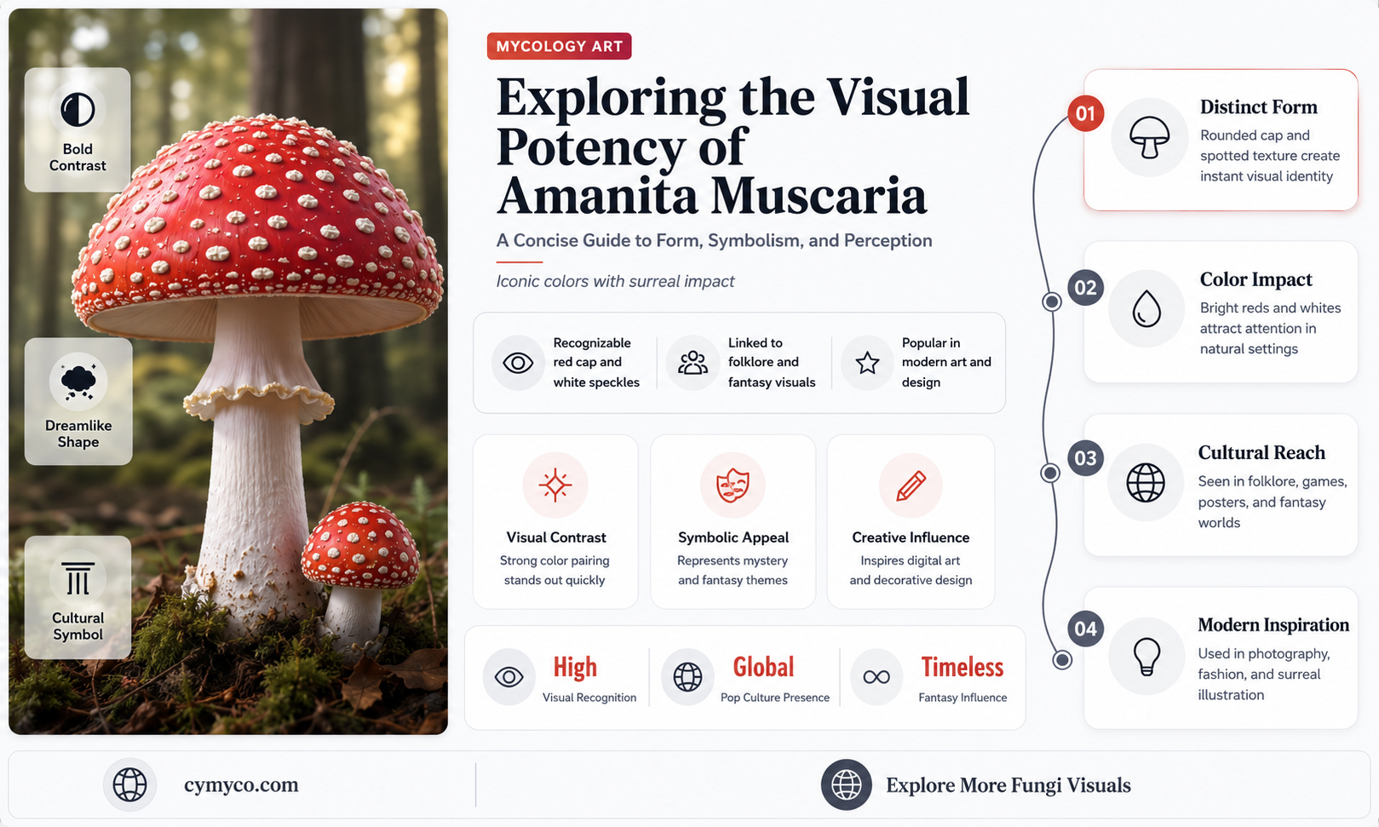Viewport: 1379px width, 827px height.
Task: Select the 03 step badge
Action: (x=1085, y=458)
